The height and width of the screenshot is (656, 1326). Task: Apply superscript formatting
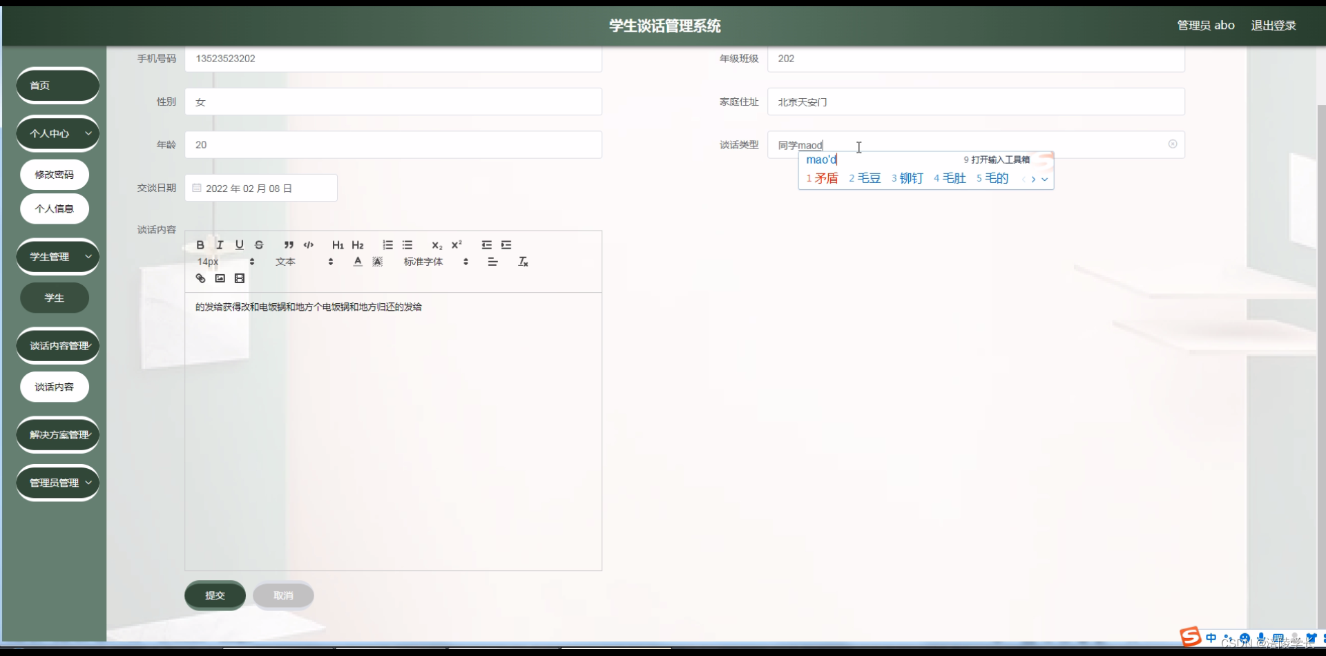point(457,244)
